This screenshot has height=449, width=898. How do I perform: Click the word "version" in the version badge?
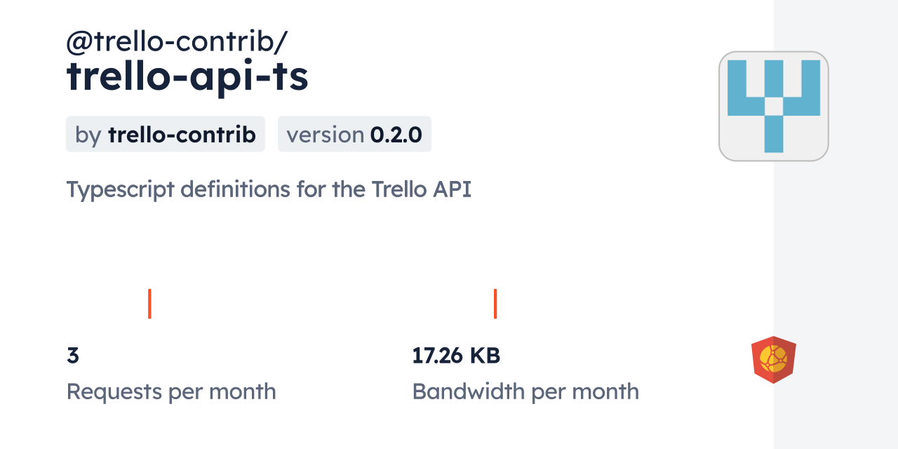click(x=325, y=134)
